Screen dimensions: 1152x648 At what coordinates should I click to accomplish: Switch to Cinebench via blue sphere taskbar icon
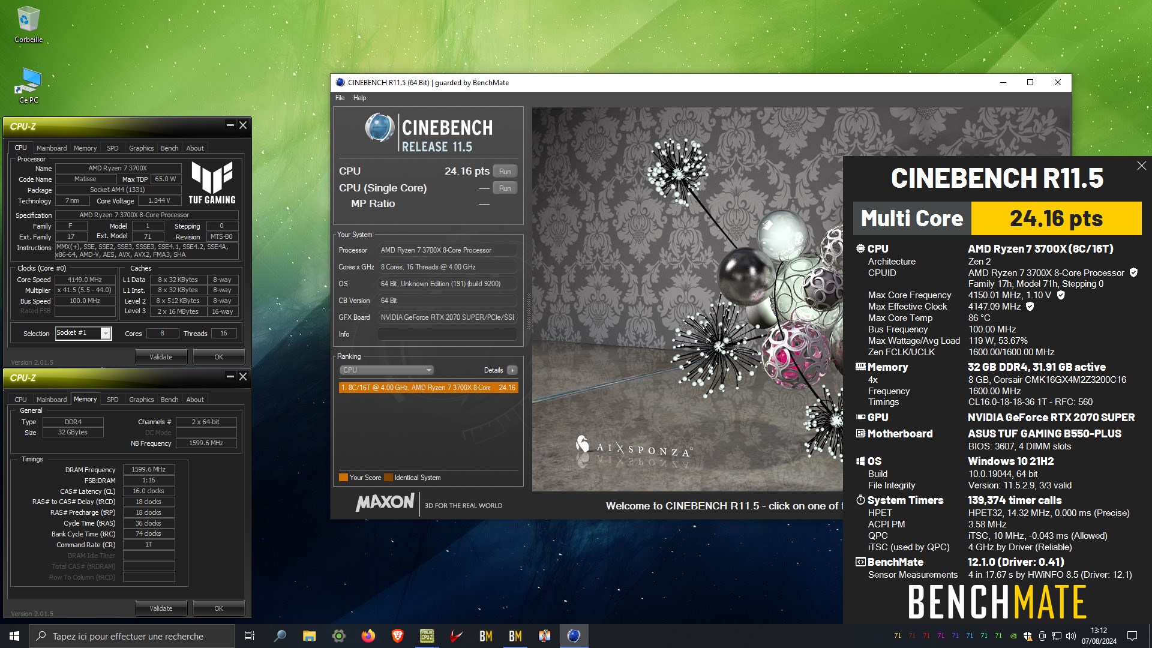(x=574, y=636)
